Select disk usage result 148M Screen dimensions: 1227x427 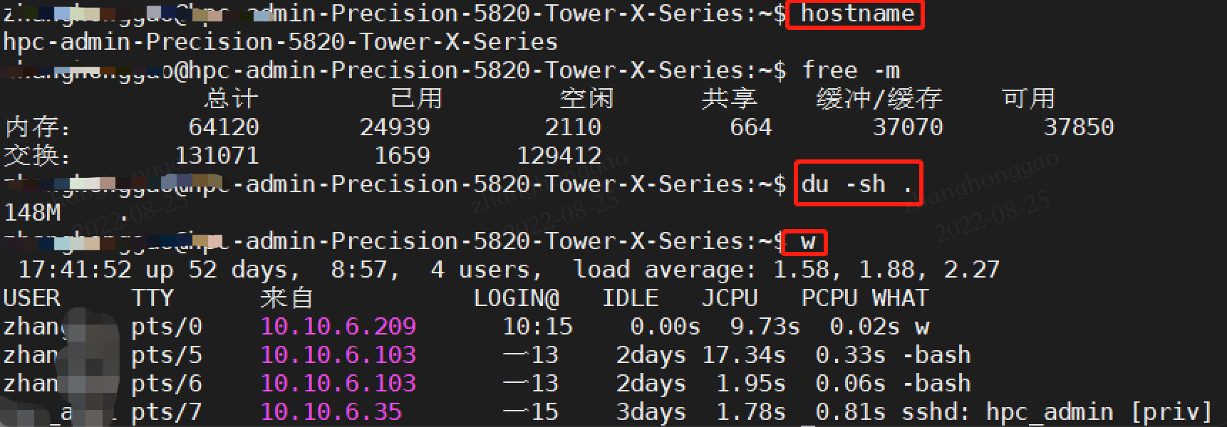pyautogui.click(x=32, y=213)
